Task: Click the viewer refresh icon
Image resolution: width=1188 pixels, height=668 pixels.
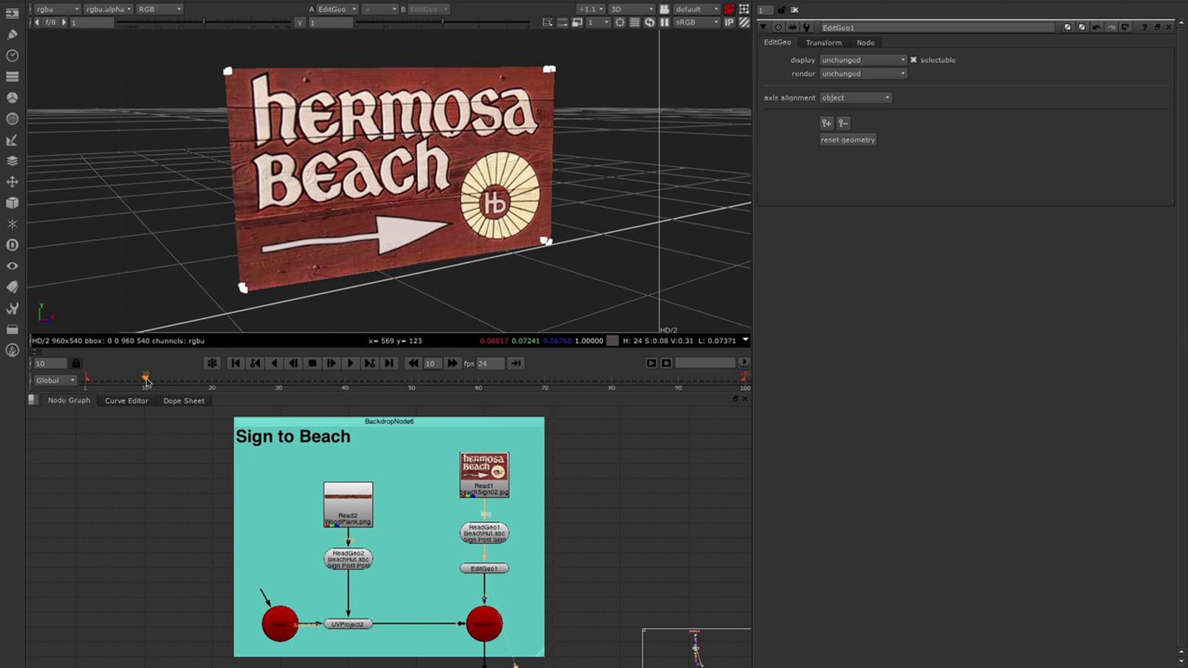Action: pyautogui.click(x=649, y=22)
